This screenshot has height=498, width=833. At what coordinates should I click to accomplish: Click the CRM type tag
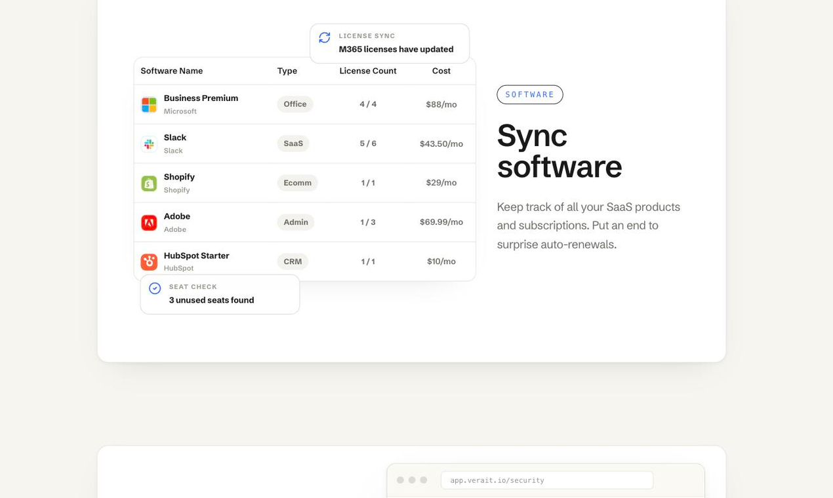coord(293,261)
